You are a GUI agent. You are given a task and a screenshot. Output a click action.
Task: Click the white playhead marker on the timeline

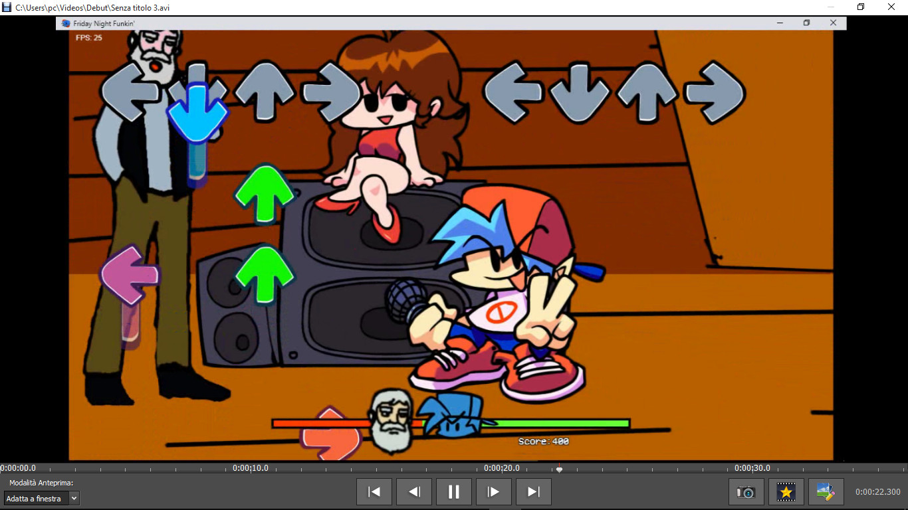point(559,469)
